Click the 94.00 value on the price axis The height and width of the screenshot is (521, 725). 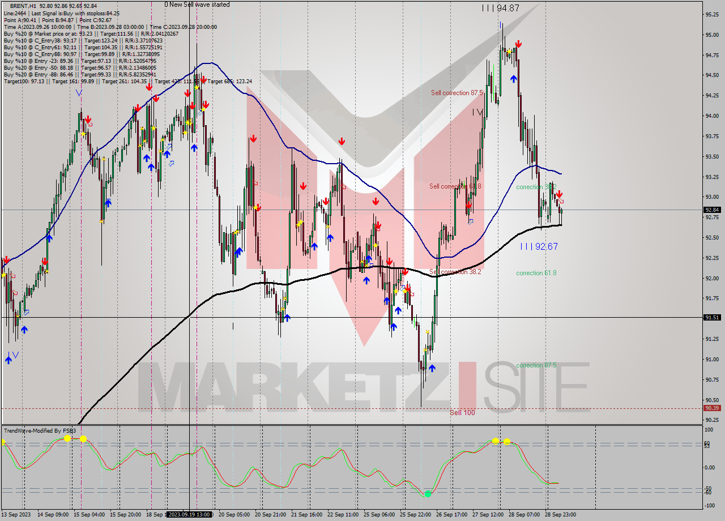[x=711, y=116]
